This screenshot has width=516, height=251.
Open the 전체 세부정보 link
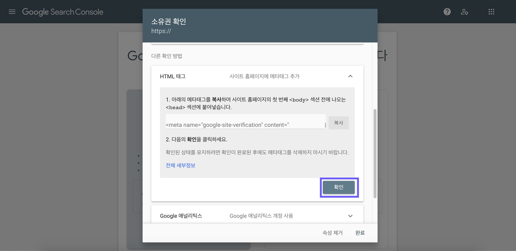(x=180, y=165)
